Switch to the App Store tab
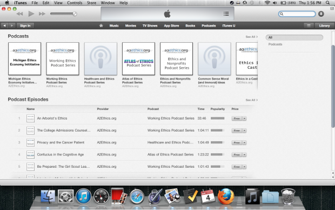Viewport: 335px width, 210px height. (x=171, y=25)
